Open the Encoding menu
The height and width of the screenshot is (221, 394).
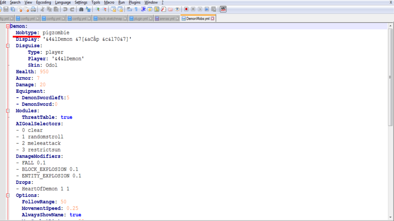pos(44,2)
